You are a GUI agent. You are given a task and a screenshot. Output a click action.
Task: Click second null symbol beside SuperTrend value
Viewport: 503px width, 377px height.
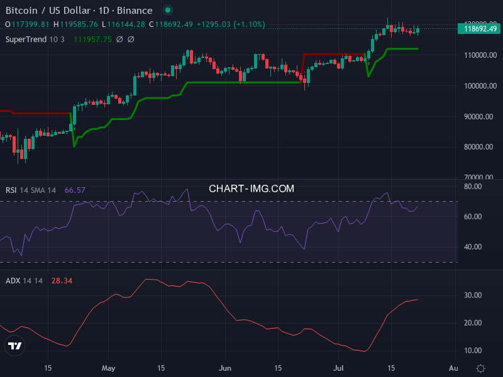point(131,40)
